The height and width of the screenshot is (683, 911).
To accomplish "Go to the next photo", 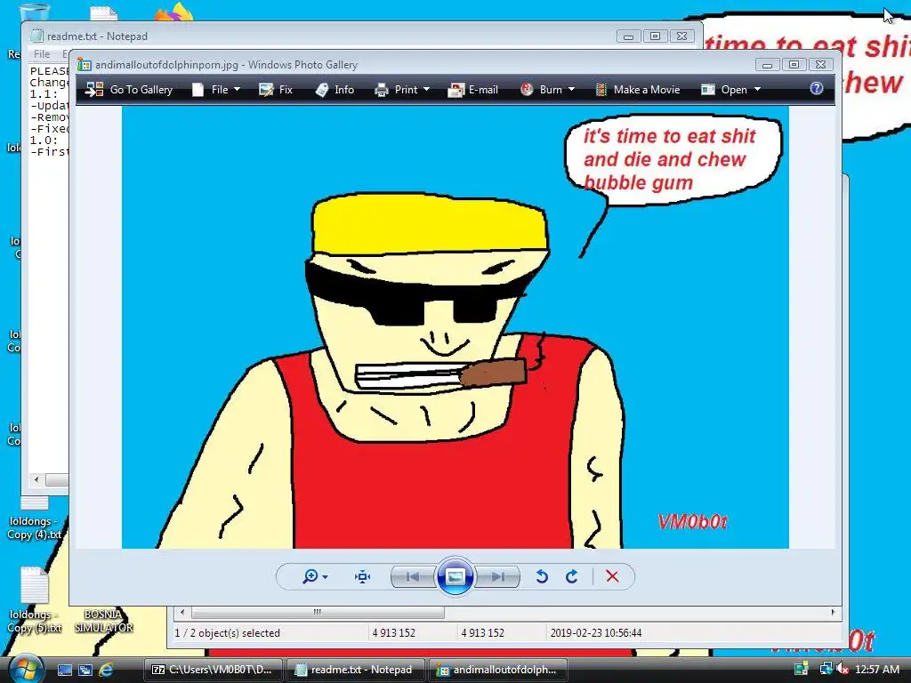I will click(497, 576).
